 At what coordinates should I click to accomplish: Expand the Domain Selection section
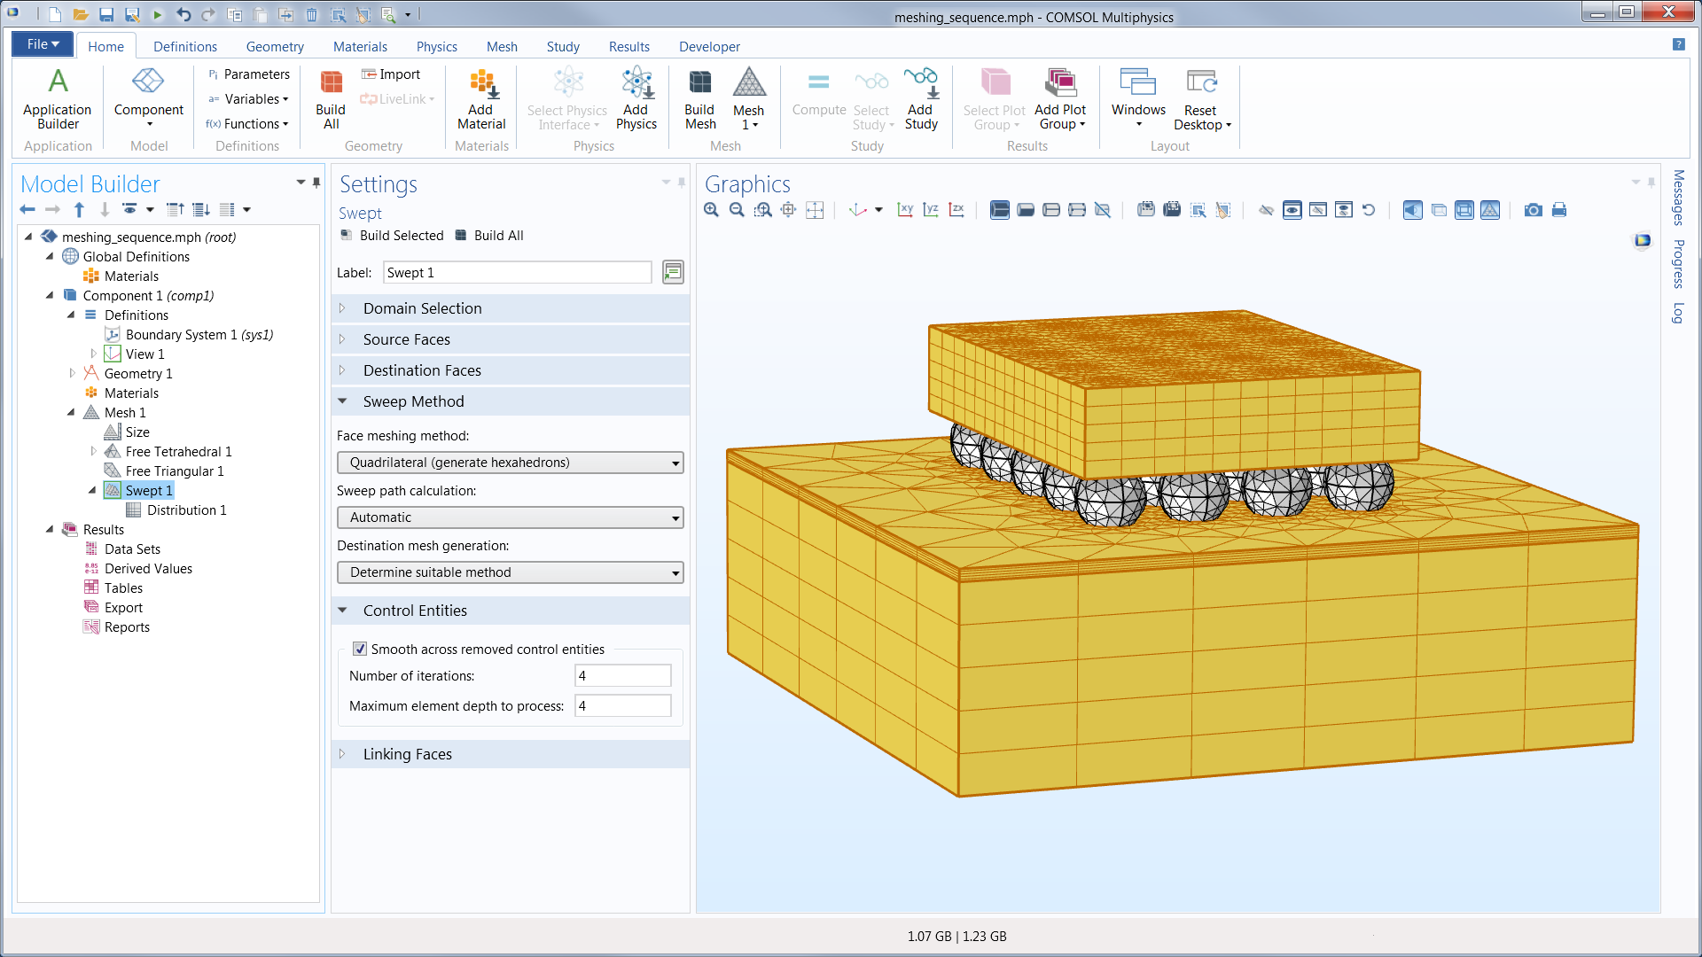tap(422, 308)
